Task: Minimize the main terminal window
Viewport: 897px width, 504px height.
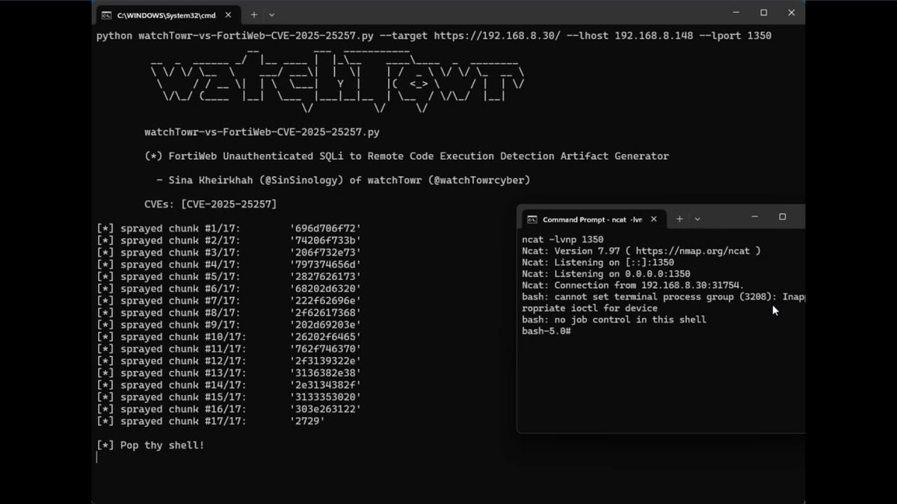Action: (x=736, y=13)
